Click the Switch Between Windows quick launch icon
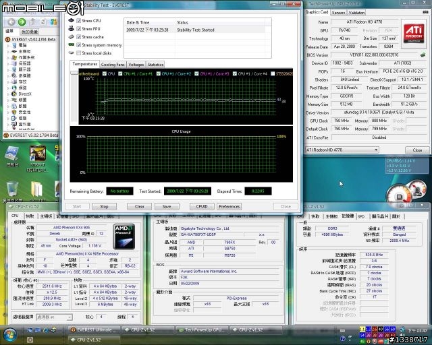The image size is (432, 345). click(38, 330)
